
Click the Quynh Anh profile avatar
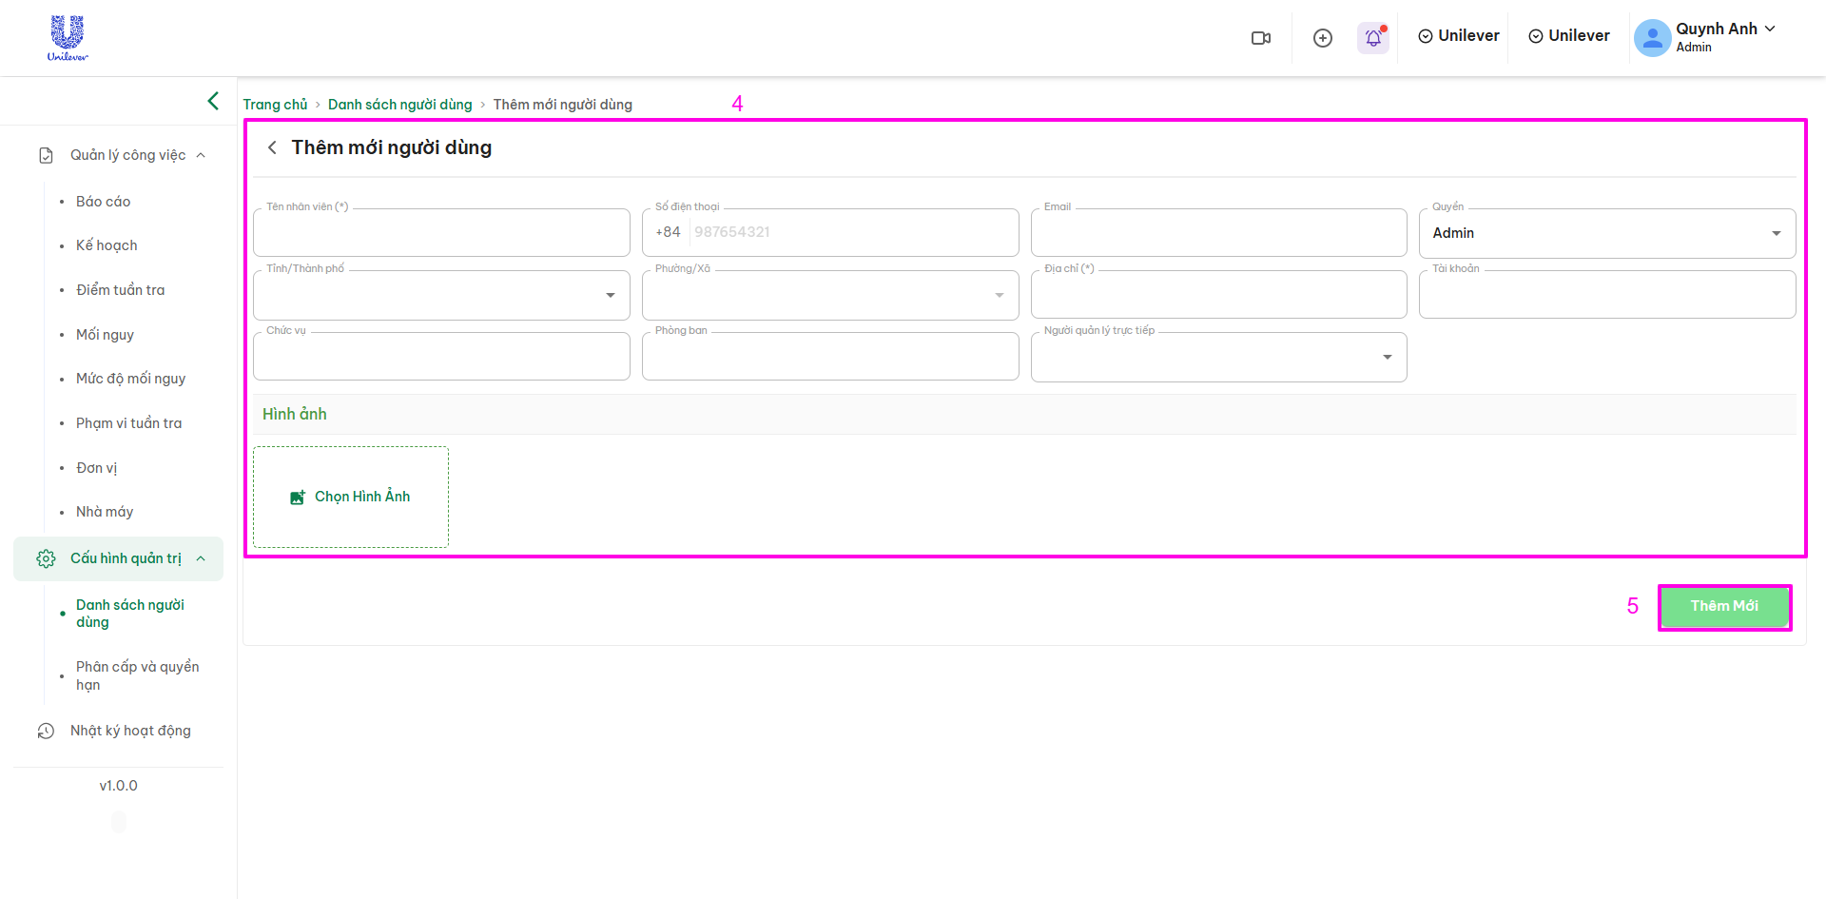(1652, 38)
